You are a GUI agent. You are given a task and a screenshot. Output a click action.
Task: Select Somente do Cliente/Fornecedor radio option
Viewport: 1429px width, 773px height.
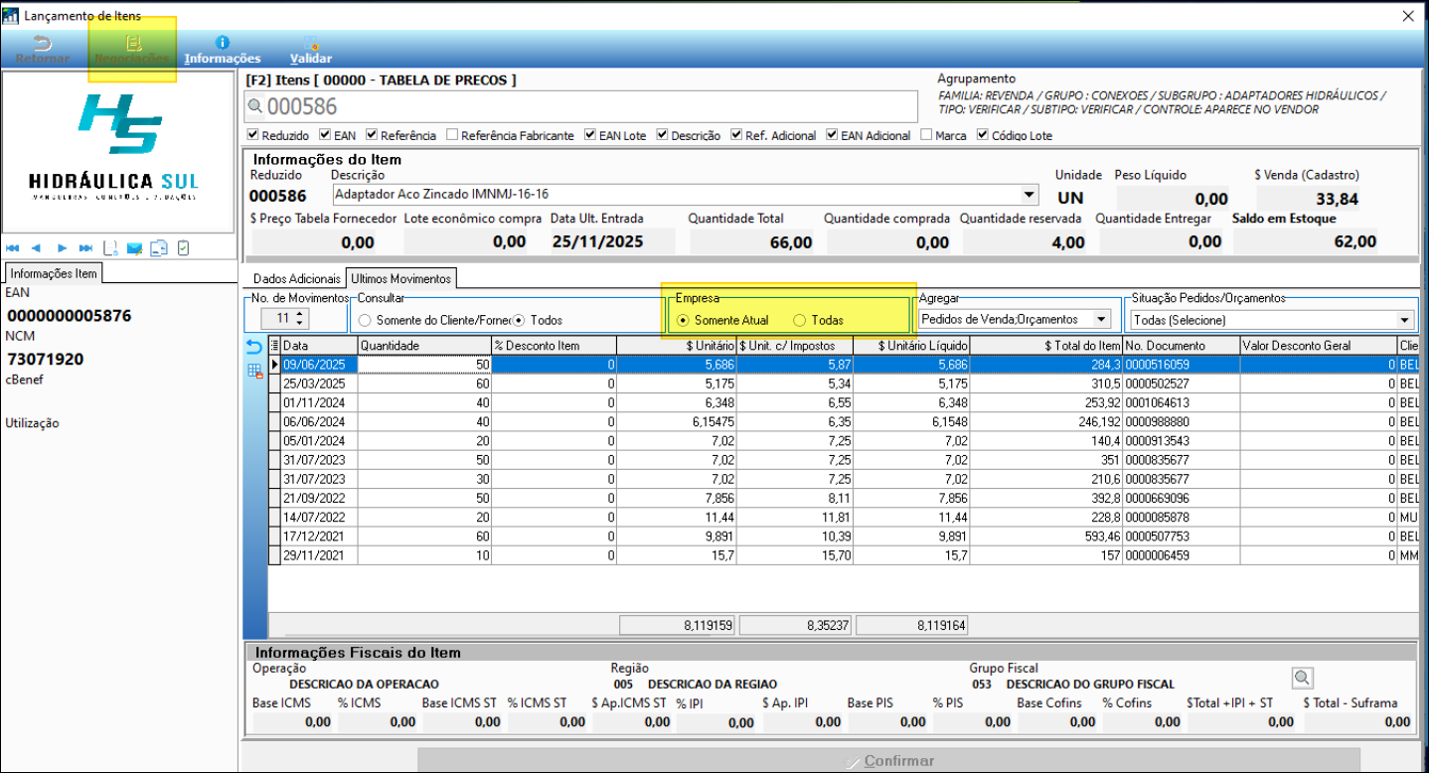[x=365, y=320]
